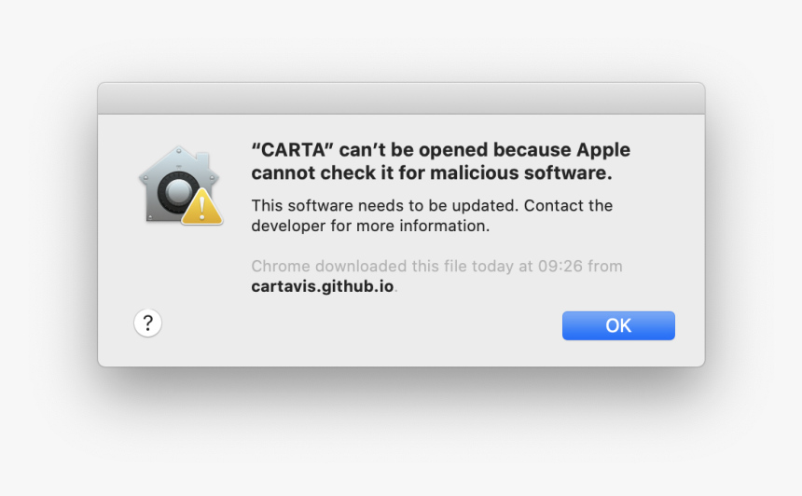Click the "Contact the" text after updated

(568, 205)
